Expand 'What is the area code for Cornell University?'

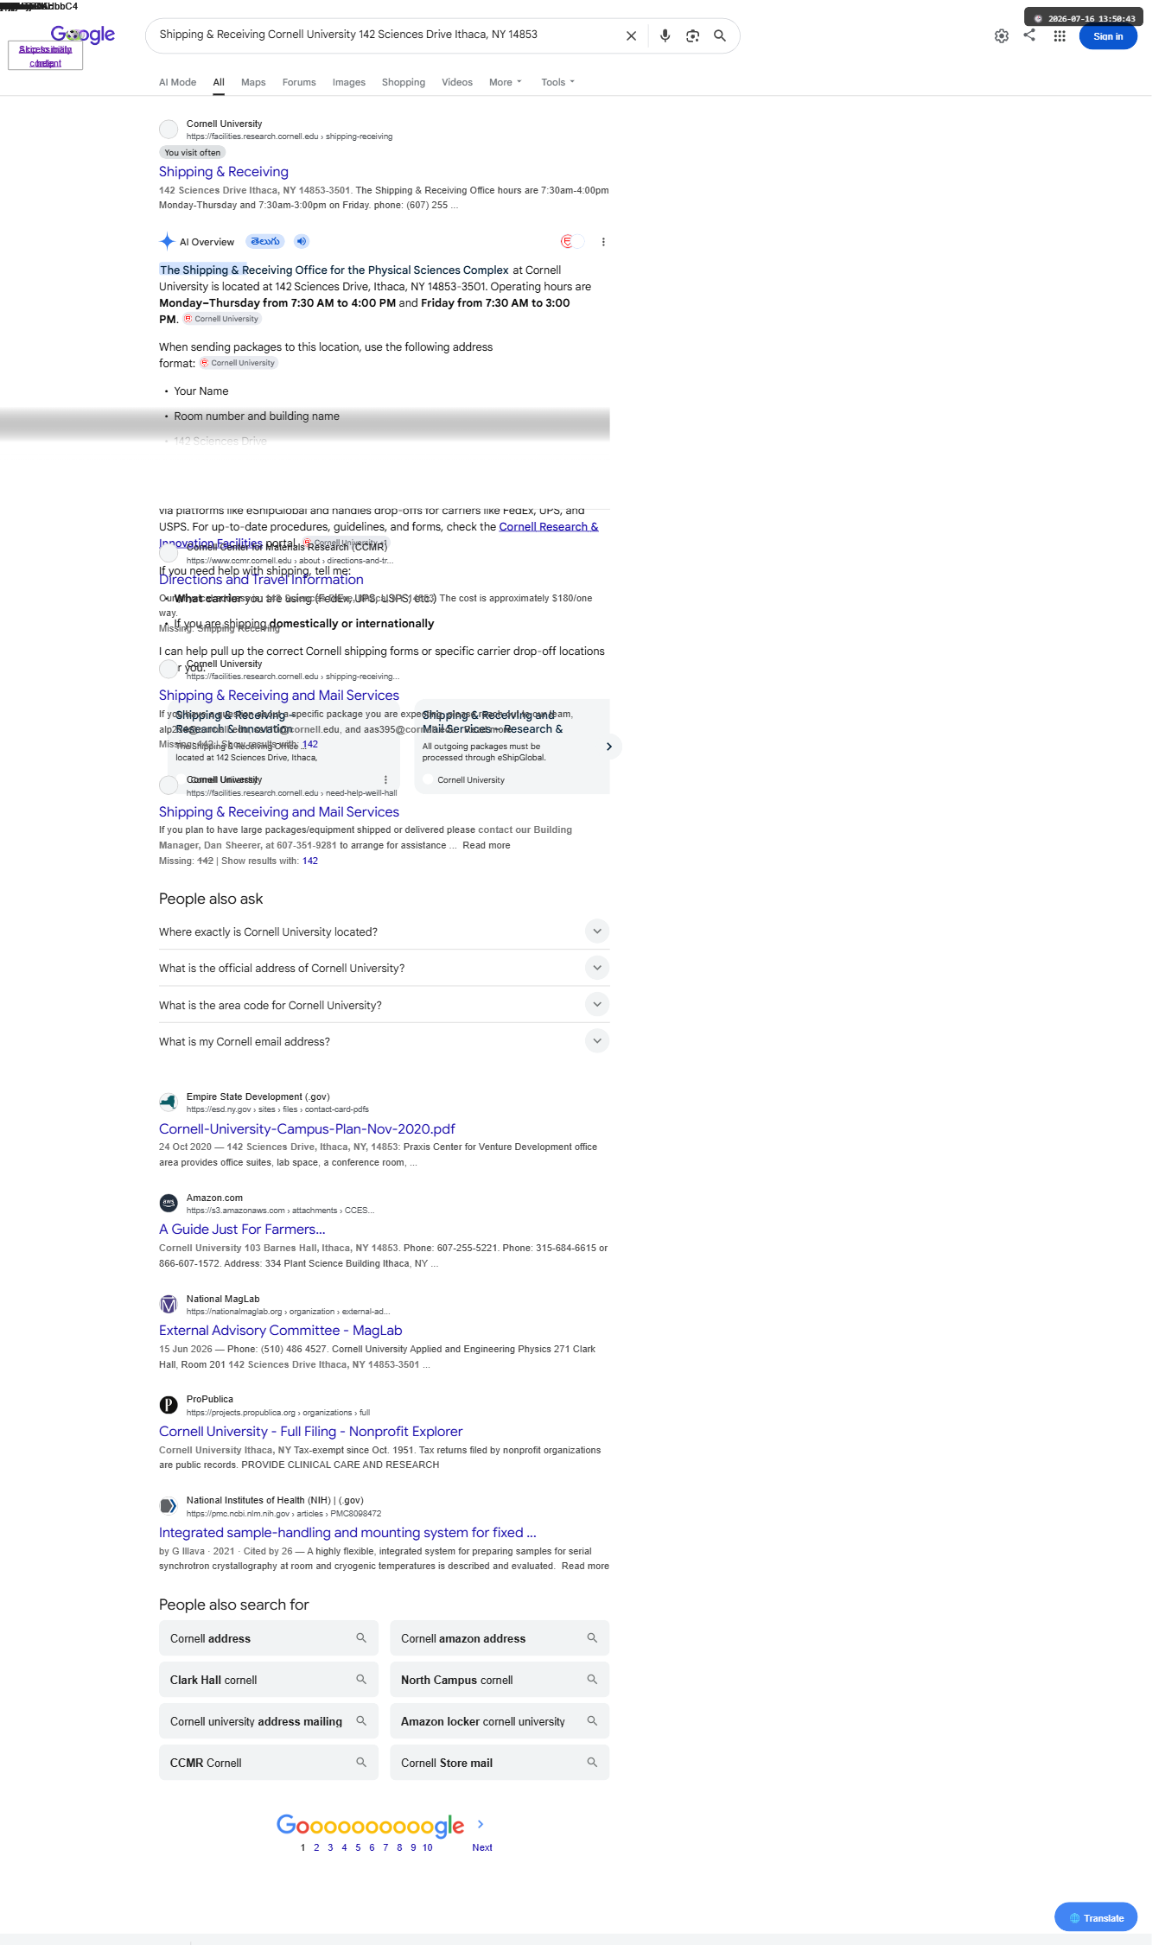385,1005
